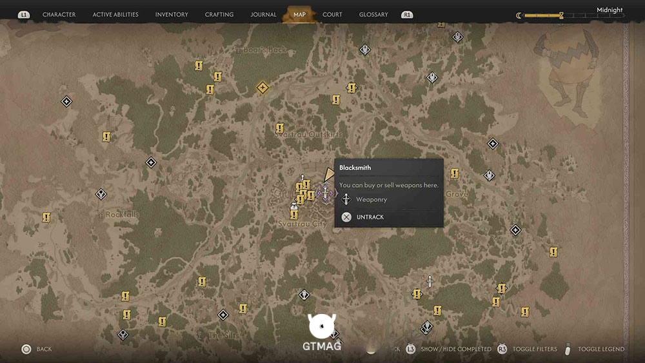
Task: Select quest marker directly above the Grove label
Action: (x=455, y=173)
